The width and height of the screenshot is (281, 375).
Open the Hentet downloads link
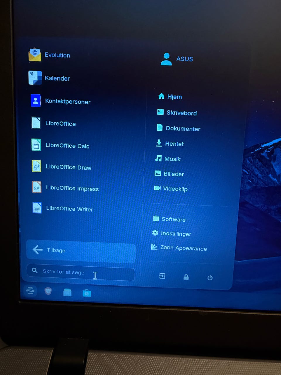pos(174,144)
